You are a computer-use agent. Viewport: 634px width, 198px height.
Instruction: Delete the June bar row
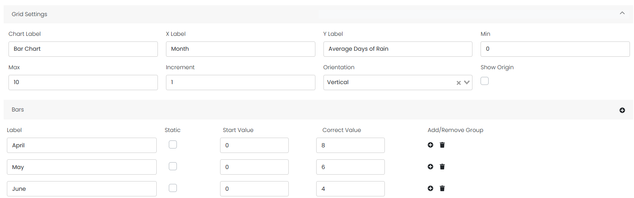[x=442, y=188]
